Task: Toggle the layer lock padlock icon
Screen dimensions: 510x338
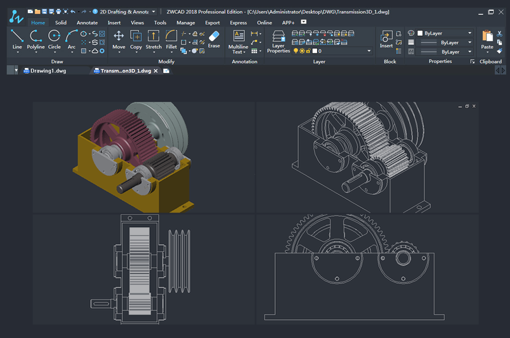Action: click(308, 51)
